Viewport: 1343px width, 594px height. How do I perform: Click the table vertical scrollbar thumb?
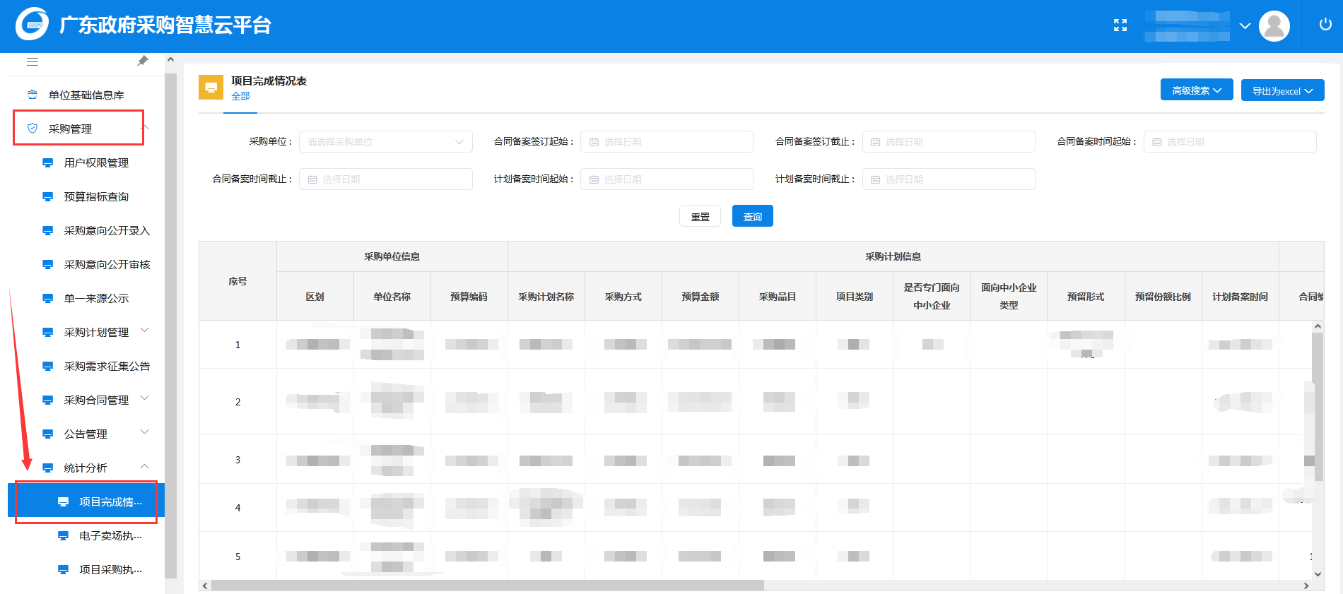click(1318, 406)
